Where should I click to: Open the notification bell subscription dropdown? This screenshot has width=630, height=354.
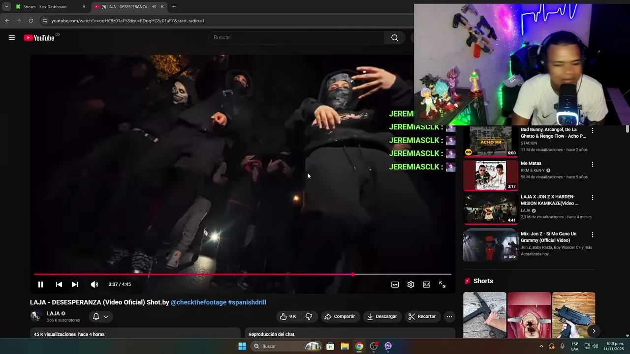pyautogui.click(x=100, y=317)
